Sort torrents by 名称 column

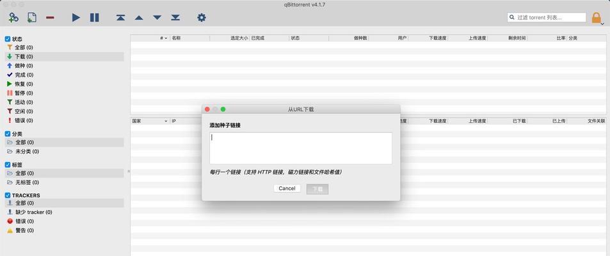pyautogui.click(x=190, y=38)
